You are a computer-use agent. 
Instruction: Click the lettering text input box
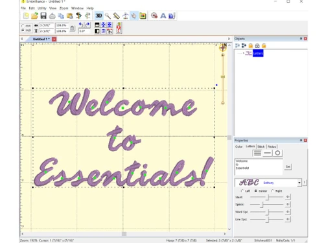259,167
